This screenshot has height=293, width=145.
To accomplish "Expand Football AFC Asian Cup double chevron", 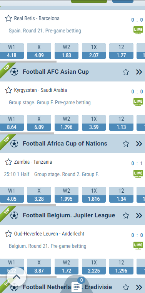I will tap(139, 72).
